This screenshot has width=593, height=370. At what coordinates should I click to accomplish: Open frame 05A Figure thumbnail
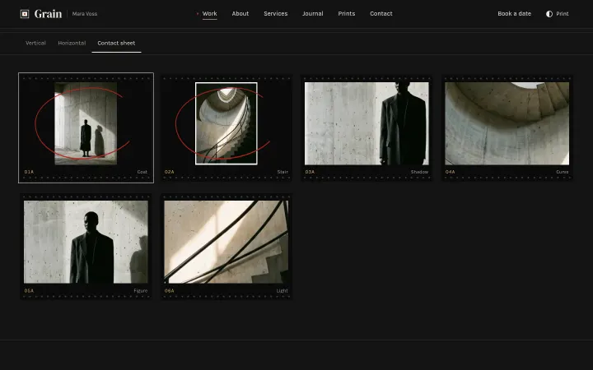tap(86, 242)
